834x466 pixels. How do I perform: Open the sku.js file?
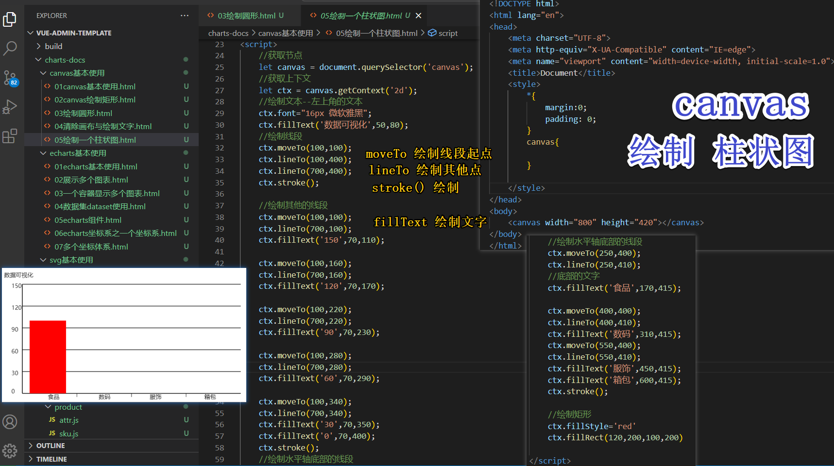[68, 433]
